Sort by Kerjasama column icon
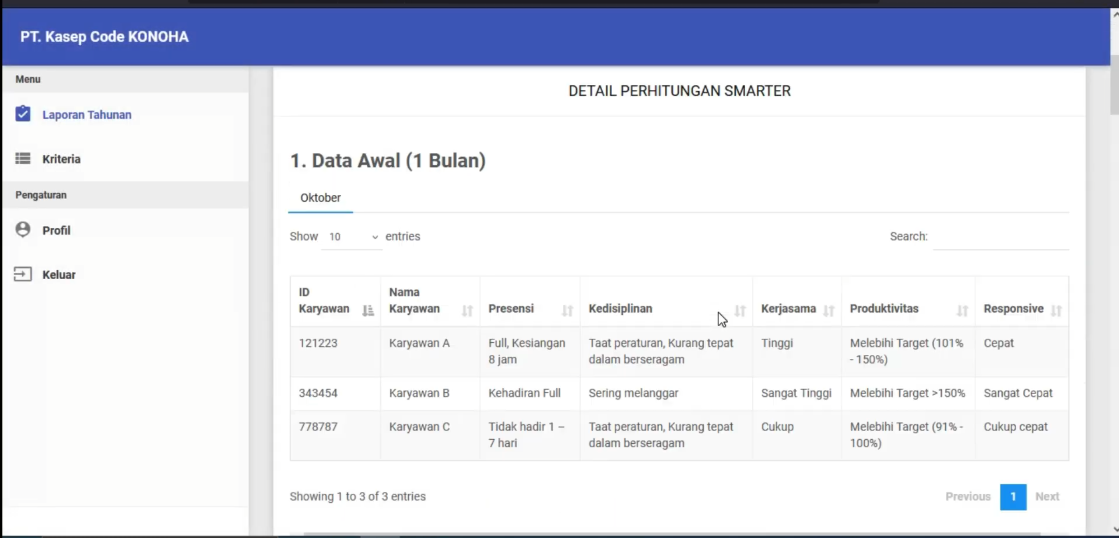The width and height of the screenshot is (1119, 538). click(828, 310)
